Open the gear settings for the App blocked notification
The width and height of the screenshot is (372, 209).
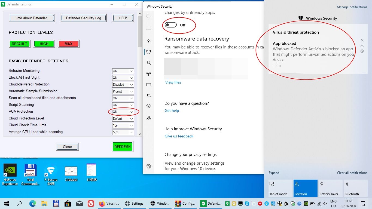coord(362,51)
